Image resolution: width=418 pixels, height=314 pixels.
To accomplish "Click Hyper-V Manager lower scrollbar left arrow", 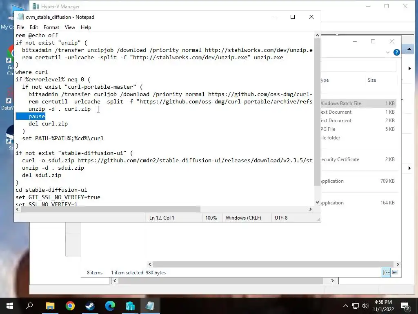I will click(x=115, y=280).
